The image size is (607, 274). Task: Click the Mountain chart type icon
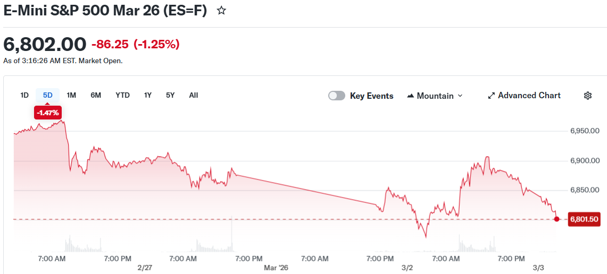click(x=410, y=96)
